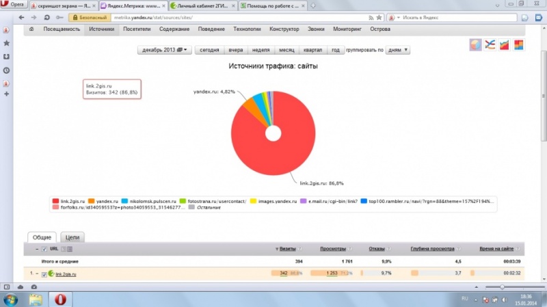The image size is (547, 307).
Task: Add a panel with sidebar plus icon
Action: 6,94
